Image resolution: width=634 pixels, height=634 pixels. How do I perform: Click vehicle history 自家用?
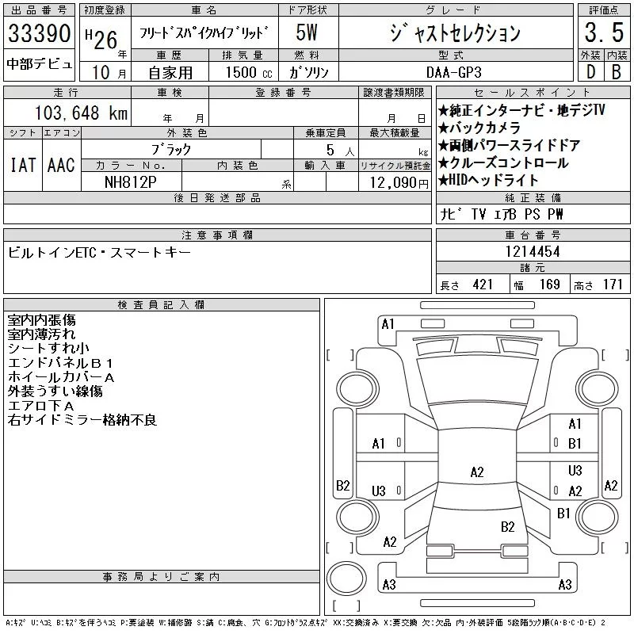point(170,73)
